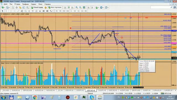Expand the Profiles dropdown arrow

tap(9, 7)
